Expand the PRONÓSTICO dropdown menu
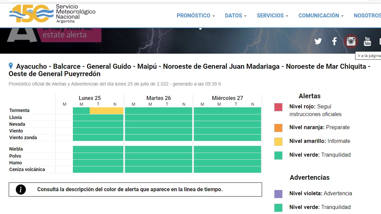The width and height of the screenshot is (381, 214). [196, 16]
